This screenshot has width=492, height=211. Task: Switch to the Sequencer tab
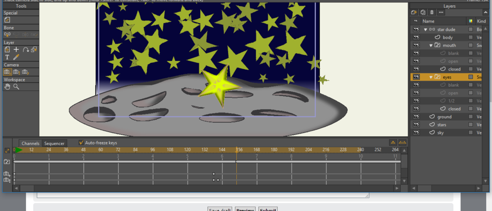[x=54, y=143]
